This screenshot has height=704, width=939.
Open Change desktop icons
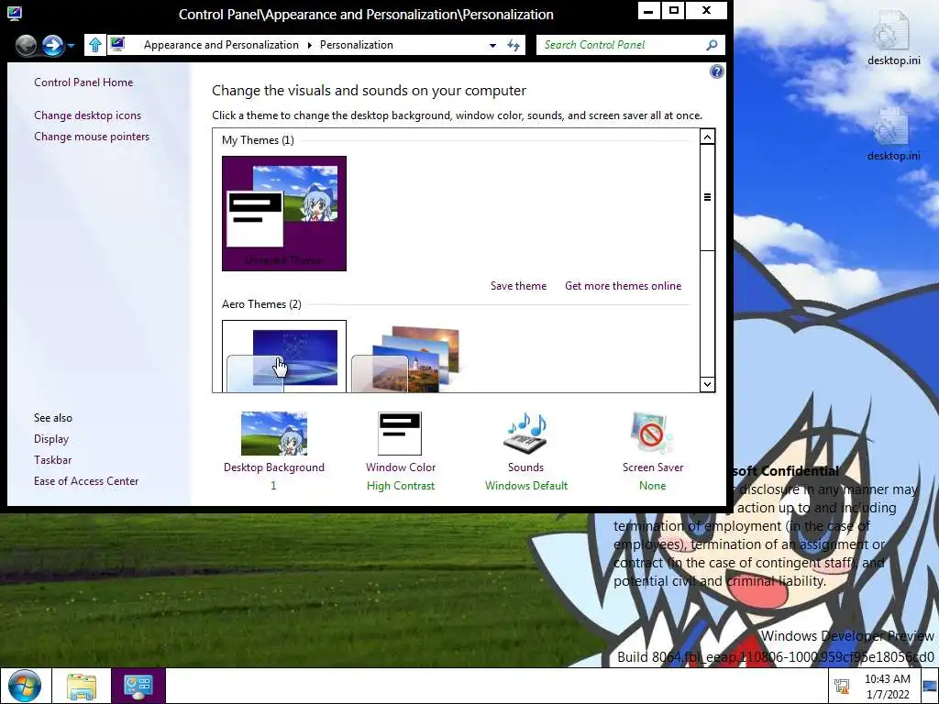tap(87, 115)
